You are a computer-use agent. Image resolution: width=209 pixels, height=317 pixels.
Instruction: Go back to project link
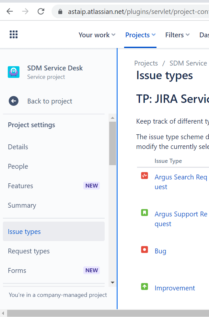50,101
